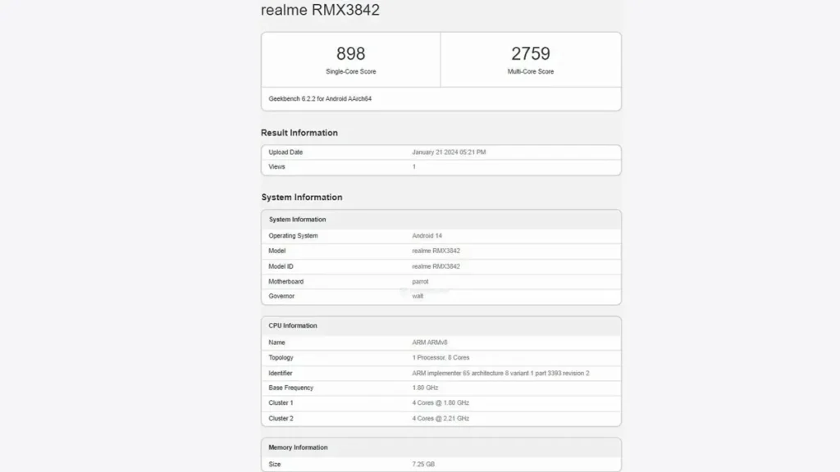The height and width of the screenshot is (472, 840).
Task: Select the 898 single-core score value
Action: [351, 53]
